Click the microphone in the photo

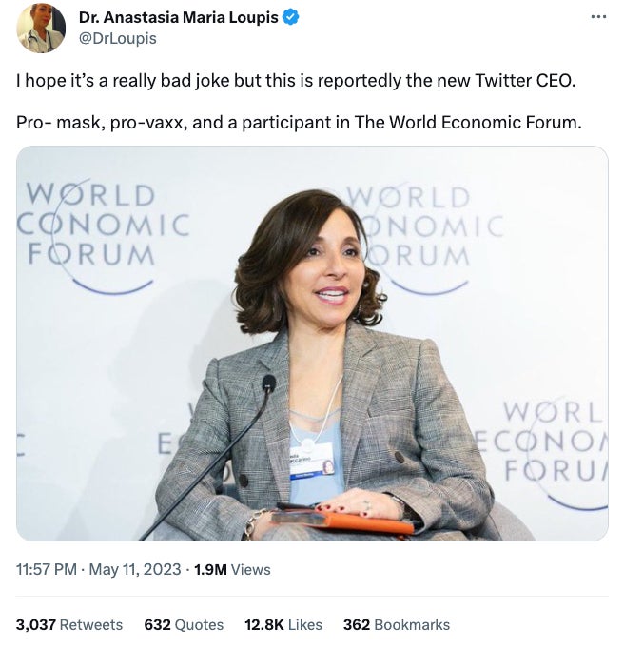click(x=268, y=384)
